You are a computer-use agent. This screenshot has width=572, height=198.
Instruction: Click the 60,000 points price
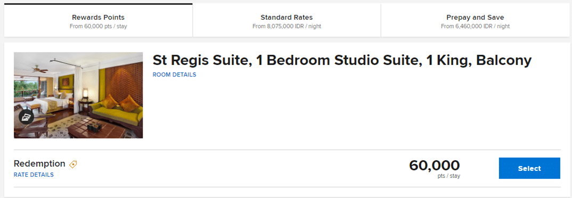(435, 165)
